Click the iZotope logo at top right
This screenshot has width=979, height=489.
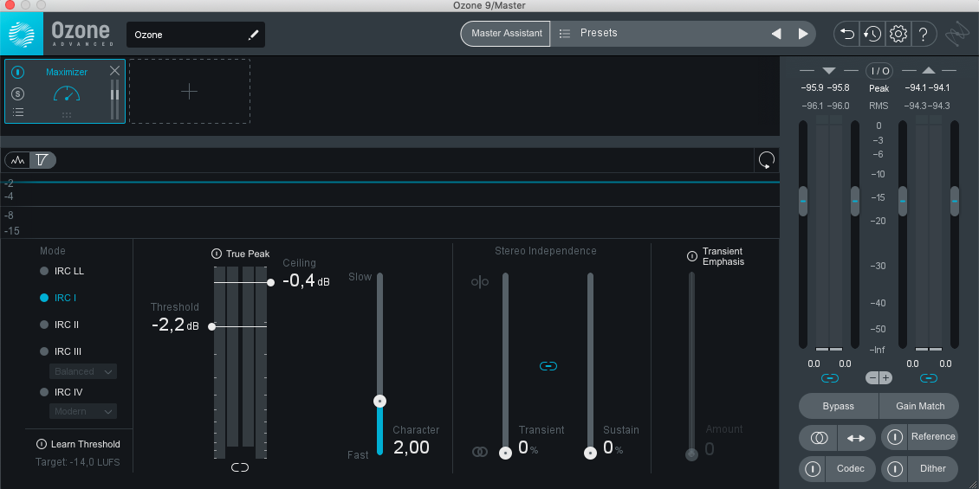click(x=957, y=35)
